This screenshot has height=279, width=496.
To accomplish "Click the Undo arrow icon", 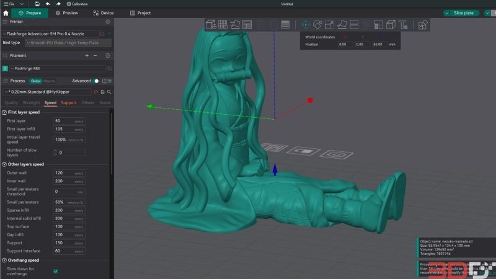I will pyautogui.click(x=48, y=4).
